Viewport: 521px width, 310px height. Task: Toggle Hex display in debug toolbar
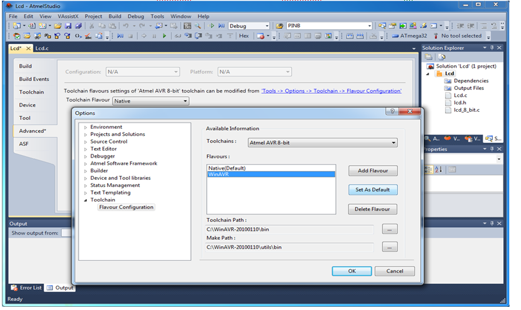[x=244, y=36]
